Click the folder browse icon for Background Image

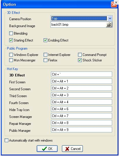(x=109, y=25)
